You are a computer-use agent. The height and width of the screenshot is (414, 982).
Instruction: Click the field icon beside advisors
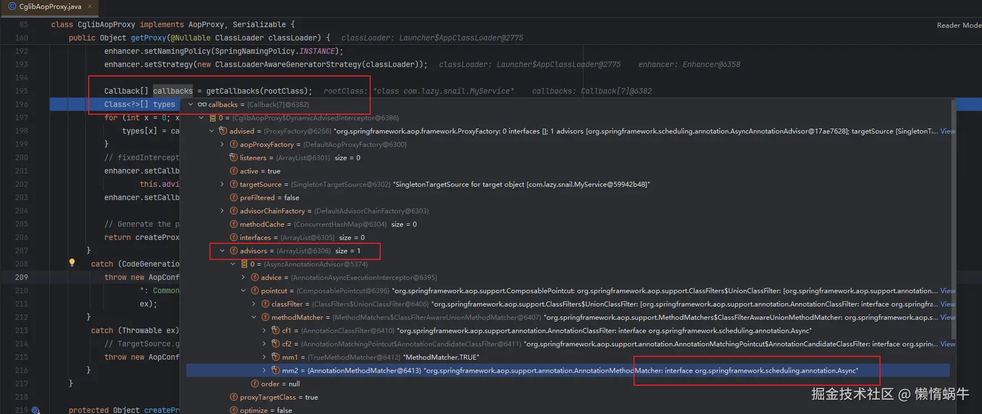(233, 251)
